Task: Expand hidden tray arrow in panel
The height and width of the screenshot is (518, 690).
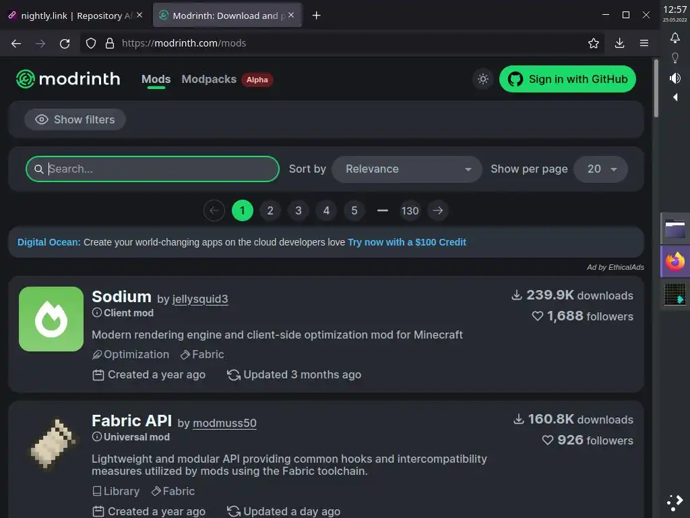Action: [x=675, y=97]
